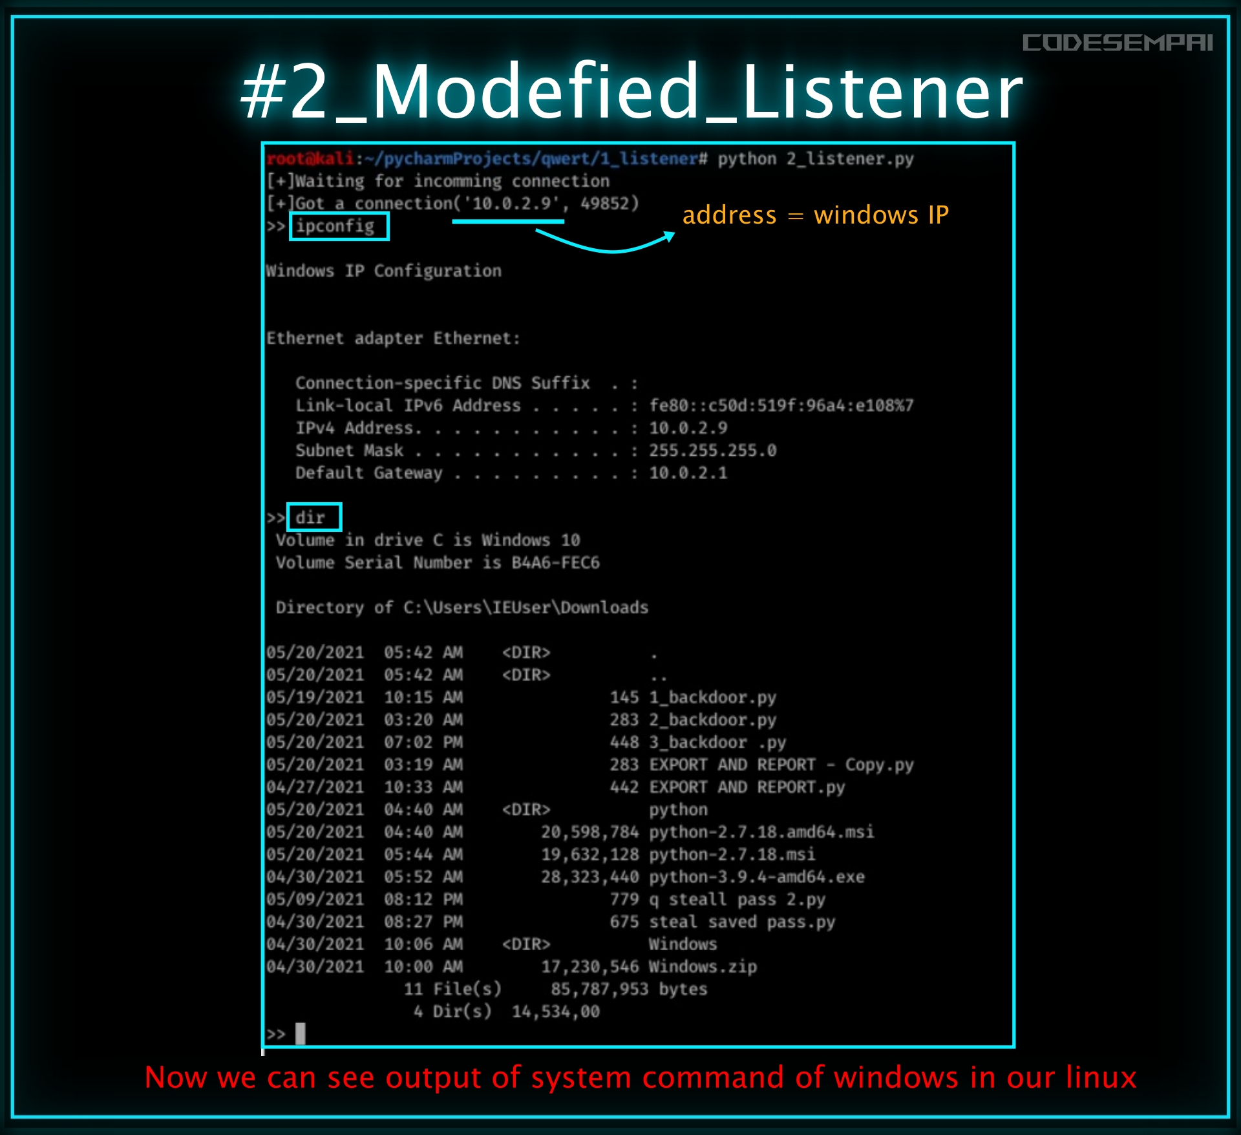Click the blinking cursor at bottom prompt
Image resolution: width=1241 pixels, height=1135 pixels.
pos(301,1034)
